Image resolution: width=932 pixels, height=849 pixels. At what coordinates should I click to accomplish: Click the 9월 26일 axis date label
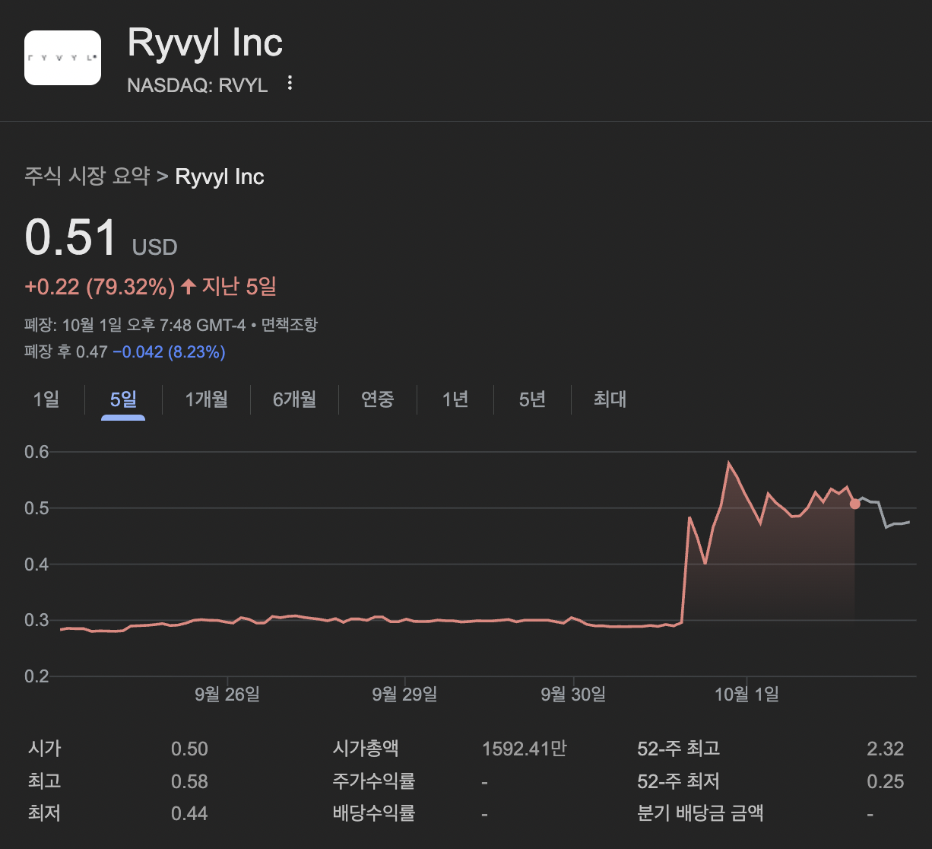point(227,694)
